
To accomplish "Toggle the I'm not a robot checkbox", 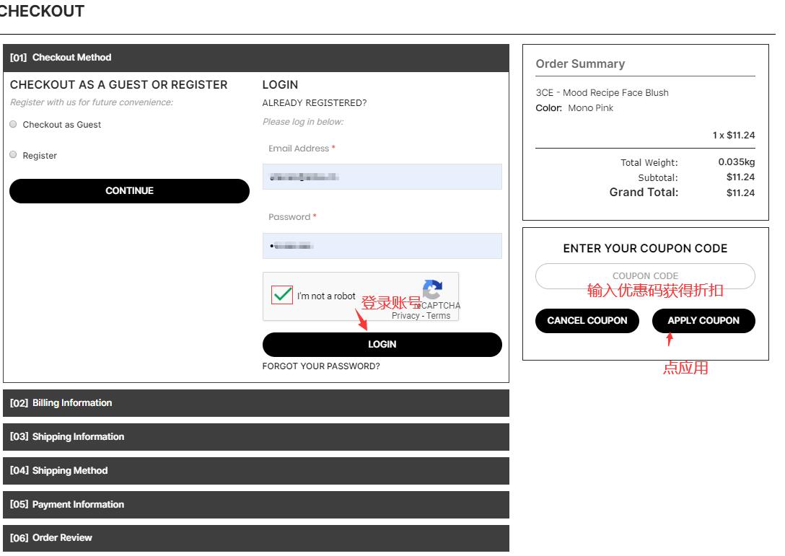I will (282, 295).
